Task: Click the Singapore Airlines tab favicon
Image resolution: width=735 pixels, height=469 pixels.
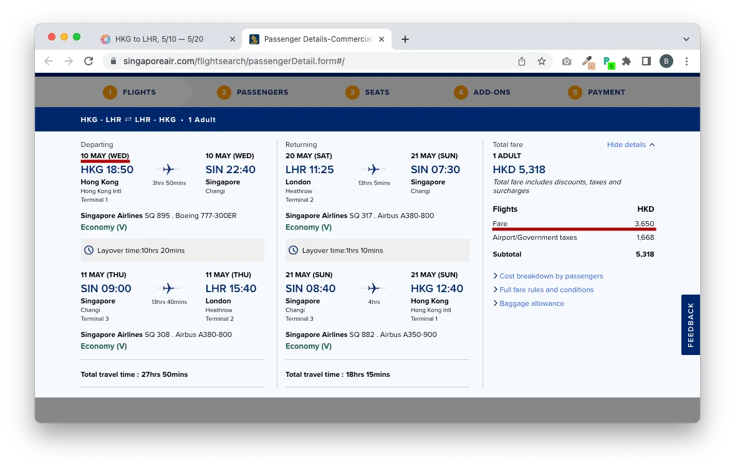Action: (x=254, y=39)
